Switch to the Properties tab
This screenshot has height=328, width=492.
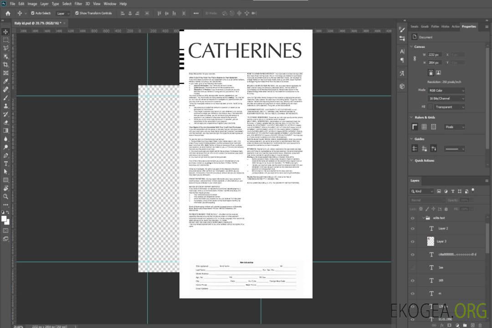tap(469, 26)
